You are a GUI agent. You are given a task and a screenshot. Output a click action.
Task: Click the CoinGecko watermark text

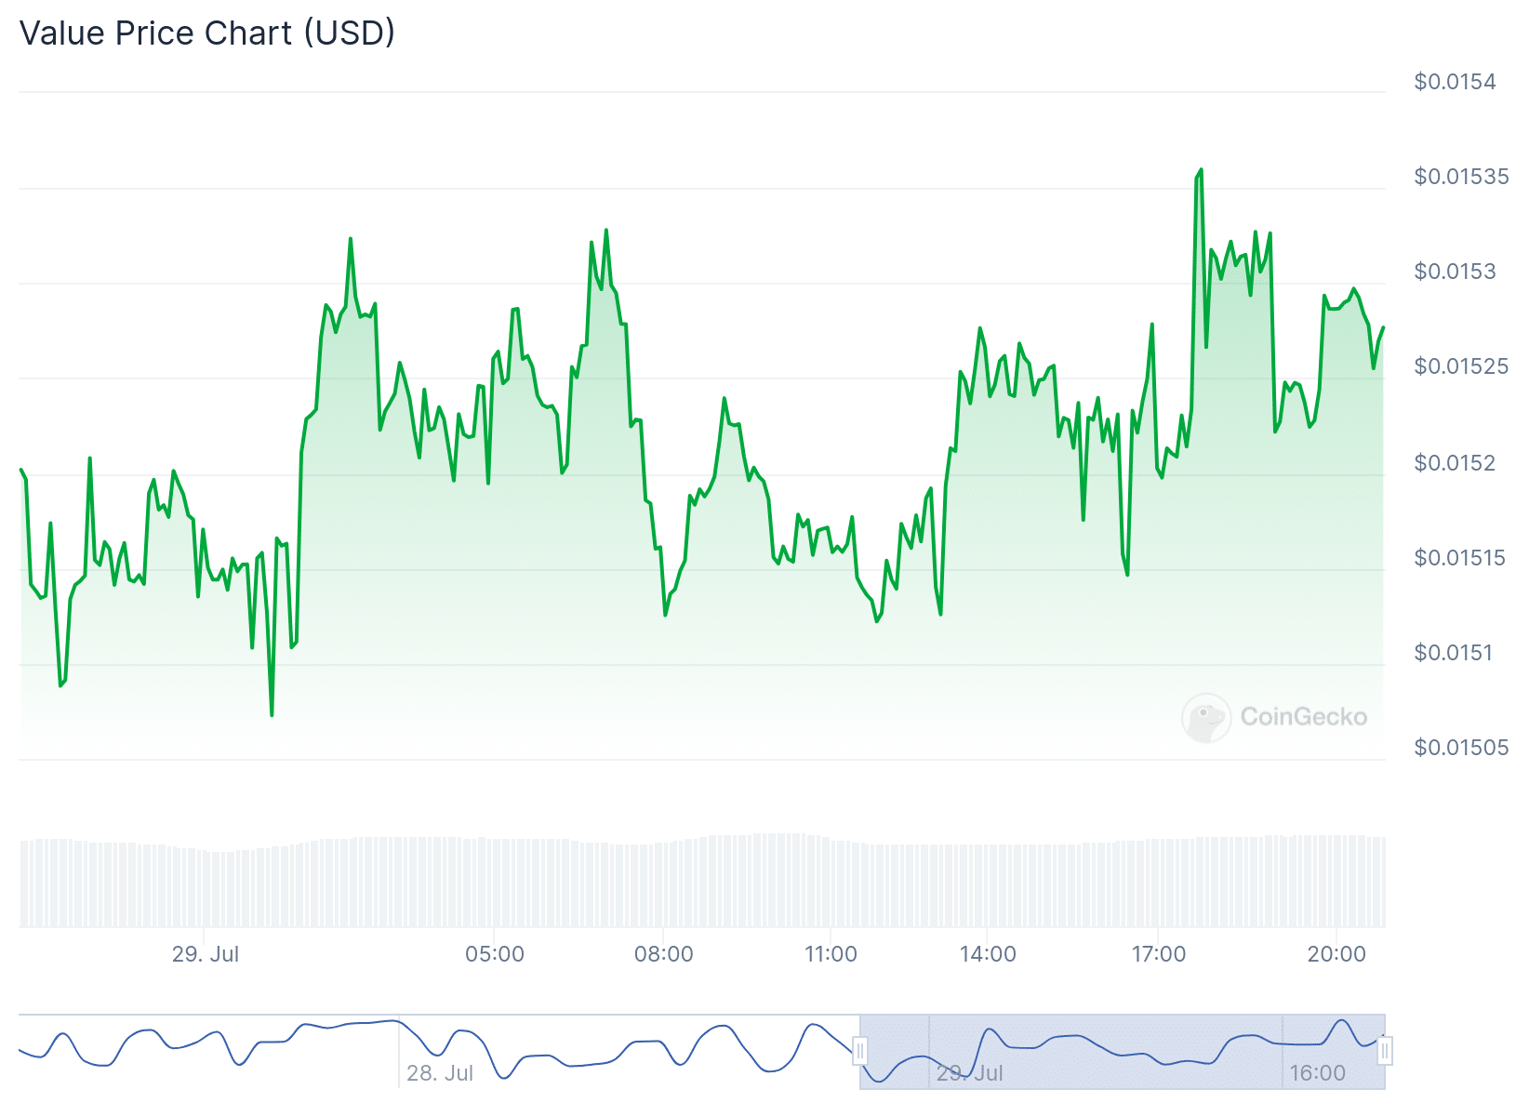tap(1303, 717)
